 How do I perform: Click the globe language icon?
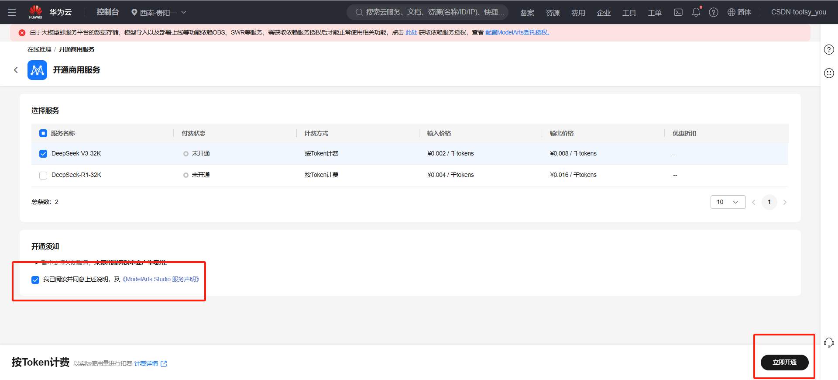pos(732,12)
